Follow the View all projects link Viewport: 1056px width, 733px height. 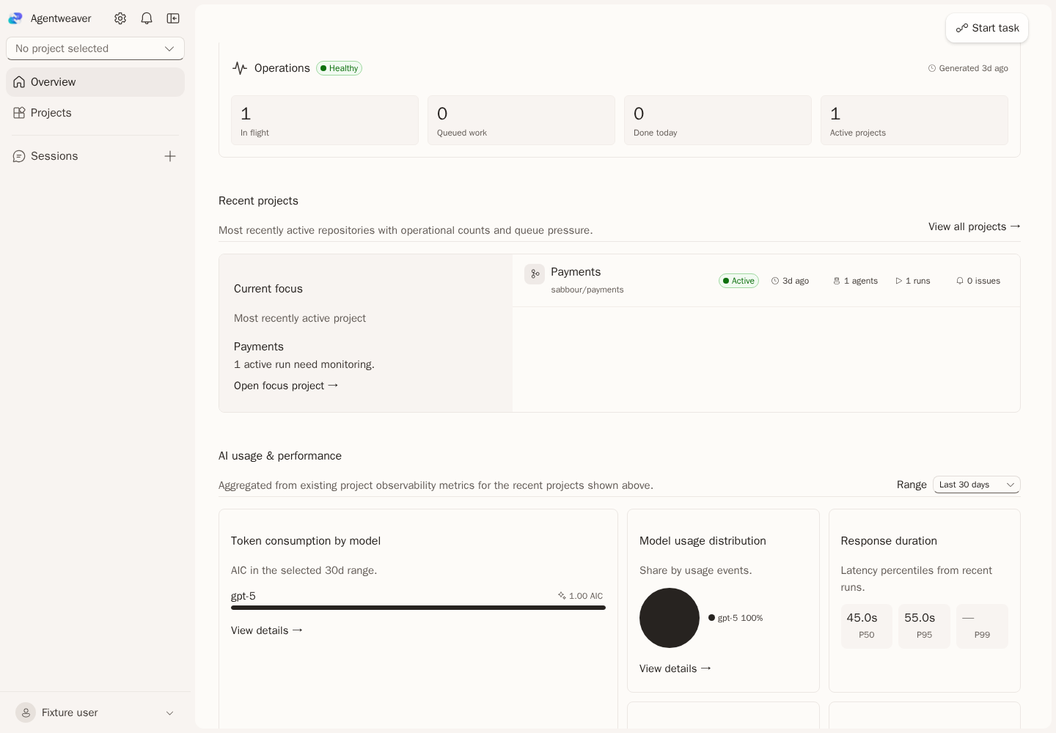click(x=974, y=226)
